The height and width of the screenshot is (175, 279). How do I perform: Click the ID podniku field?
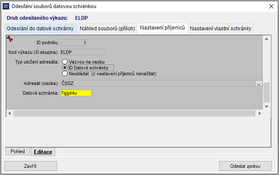[x=73, y=42]
